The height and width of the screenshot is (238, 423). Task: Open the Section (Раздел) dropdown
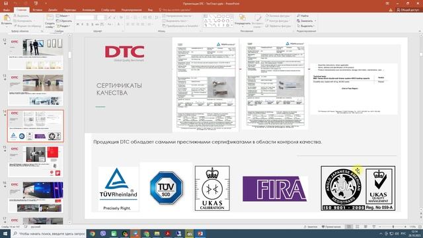[64, 26]
